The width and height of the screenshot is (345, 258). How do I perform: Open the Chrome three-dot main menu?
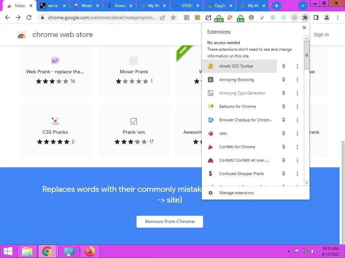point(338,17)
